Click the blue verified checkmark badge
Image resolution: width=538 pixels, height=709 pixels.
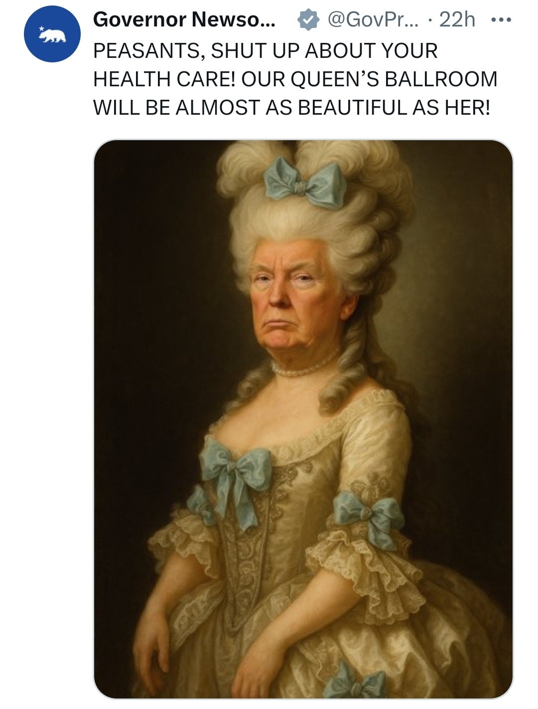308,20
